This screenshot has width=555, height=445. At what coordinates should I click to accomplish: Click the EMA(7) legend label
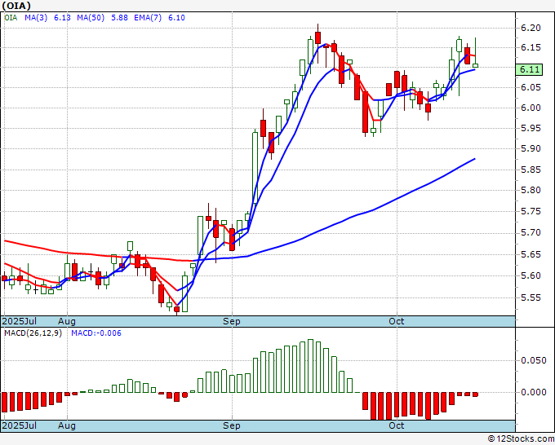tap(148, 18)
